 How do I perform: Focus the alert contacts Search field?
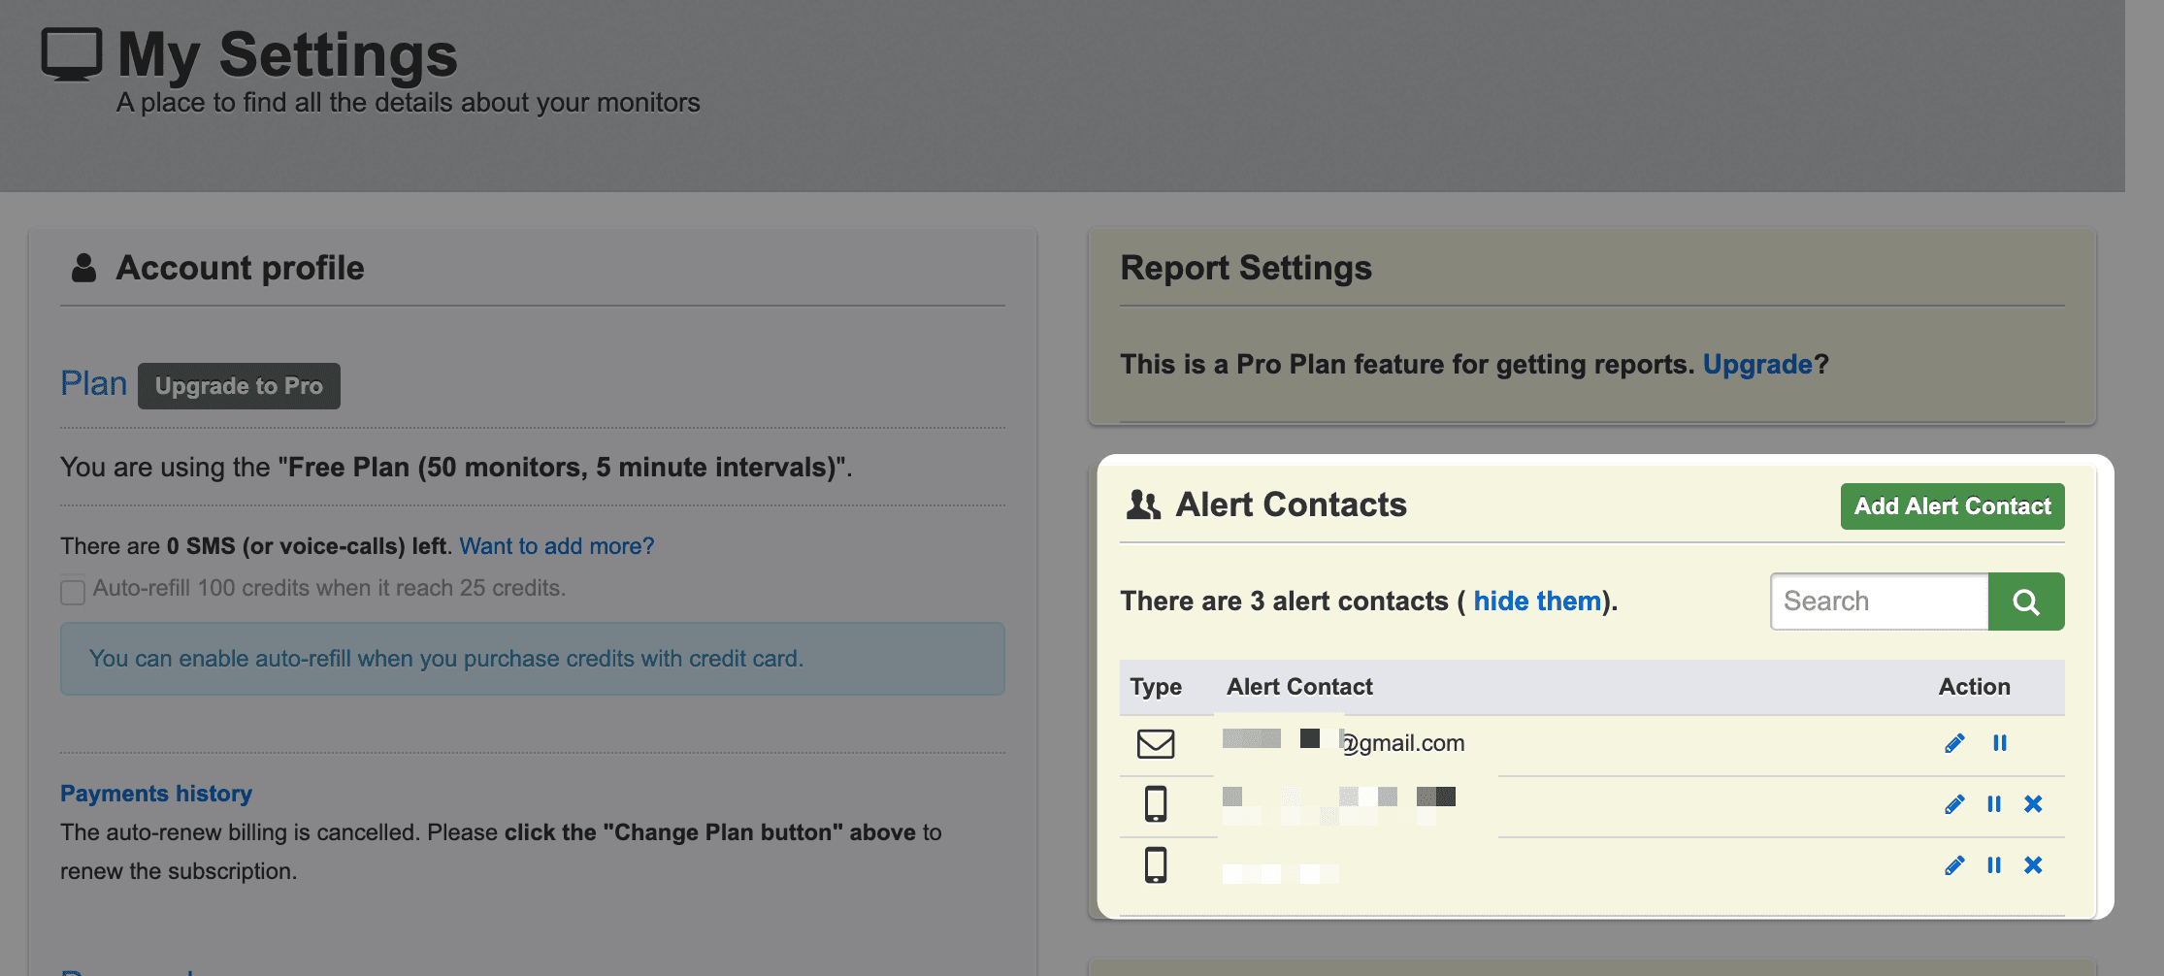(1879, 602)
